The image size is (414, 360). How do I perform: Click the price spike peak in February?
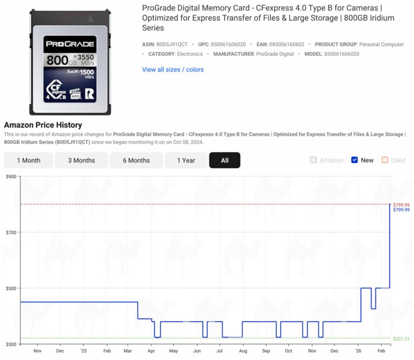pyautogui.click(x=390, y=205)
